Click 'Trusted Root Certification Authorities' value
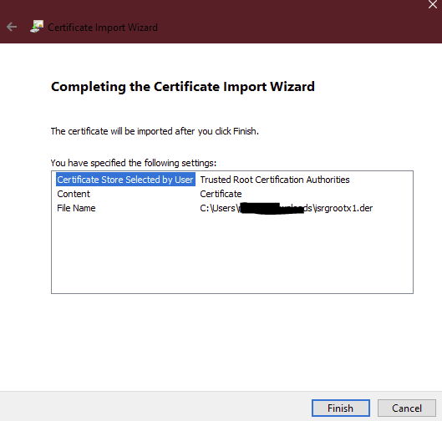 (275, 180)
